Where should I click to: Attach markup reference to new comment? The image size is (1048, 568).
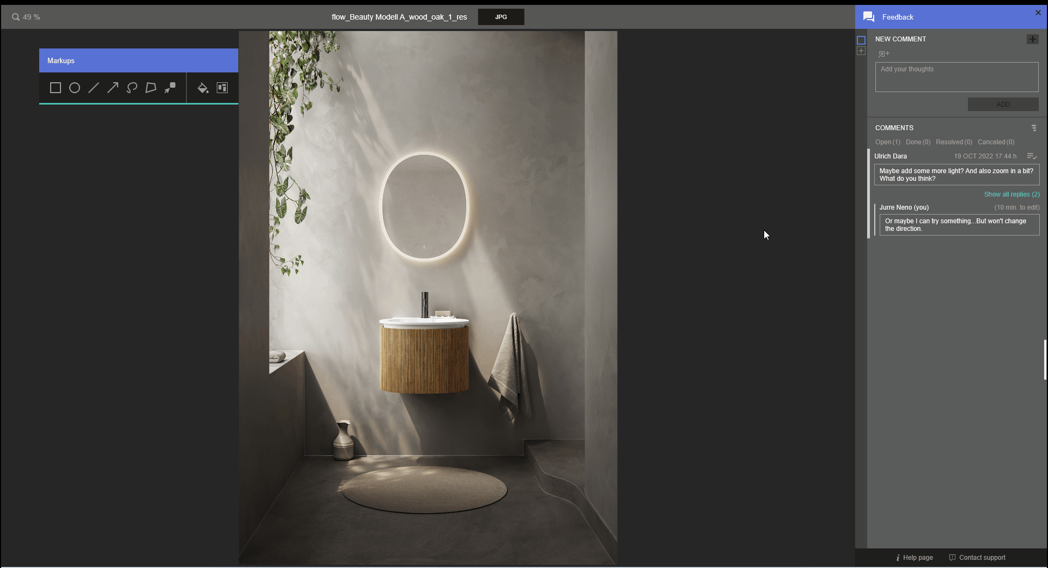click(x=884, y=54)
